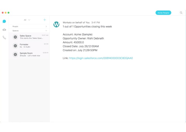Screen dimensions: 186x132
Task: Click the Workato avatar logo
Action: [56, 24]
